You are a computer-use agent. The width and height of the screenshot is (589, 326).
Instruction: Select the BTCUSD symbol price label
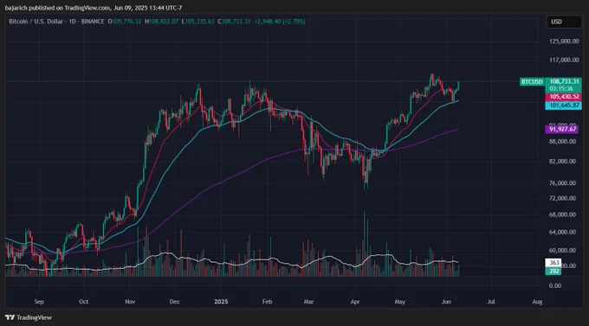click(x=533, y=82)
